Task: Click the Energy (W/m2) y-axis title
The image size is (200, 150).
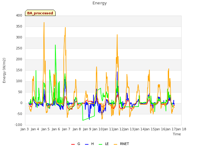Action: tap(4, 70)
